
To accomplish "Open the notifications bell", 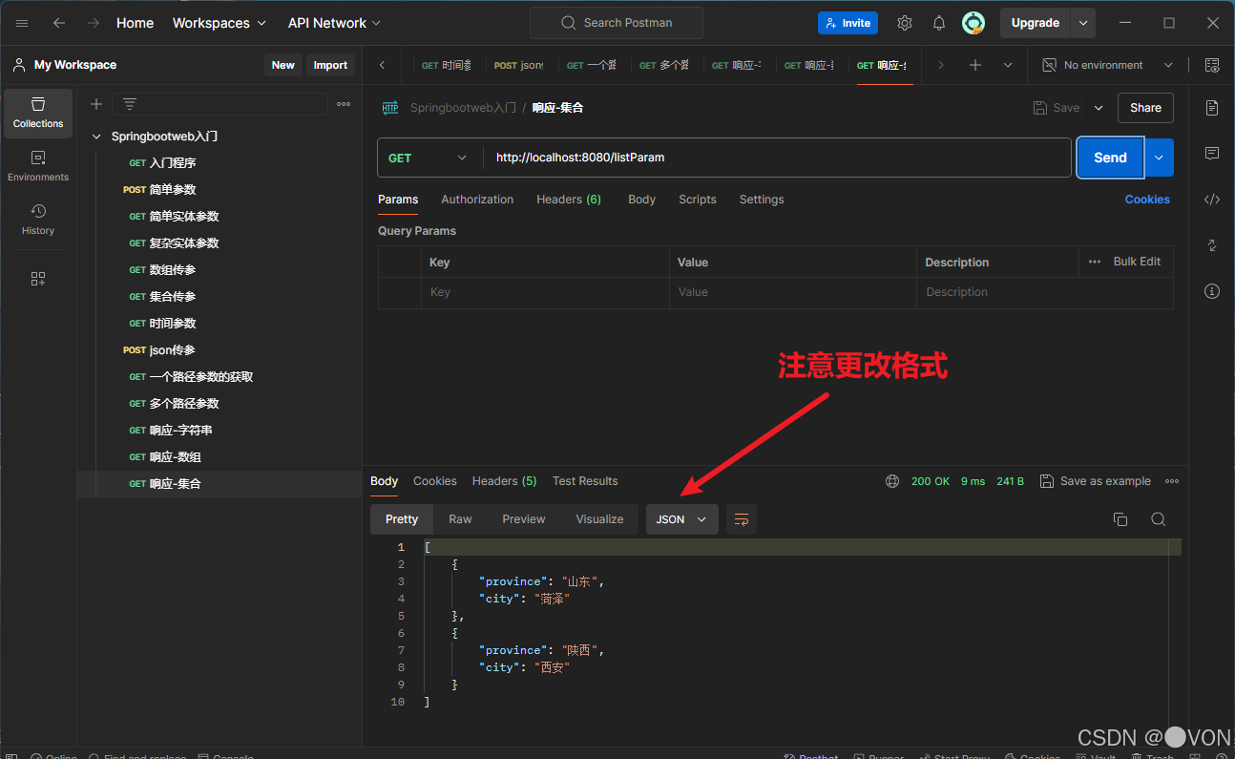I will pyautogui.click(x=939, y=23).
